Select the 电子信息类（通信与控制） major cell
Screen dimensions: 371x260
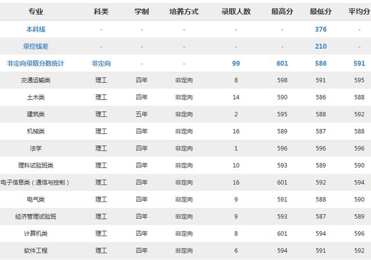coord(35,182)
